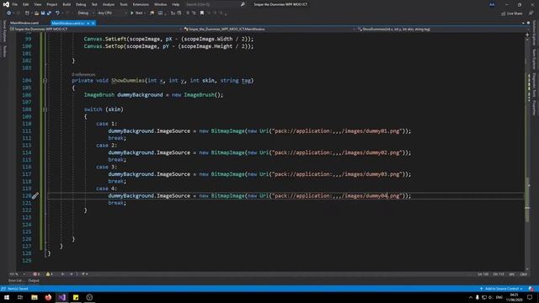
Task: Click the navigate backward toolbar icon
Action: (x=8, y=13)
